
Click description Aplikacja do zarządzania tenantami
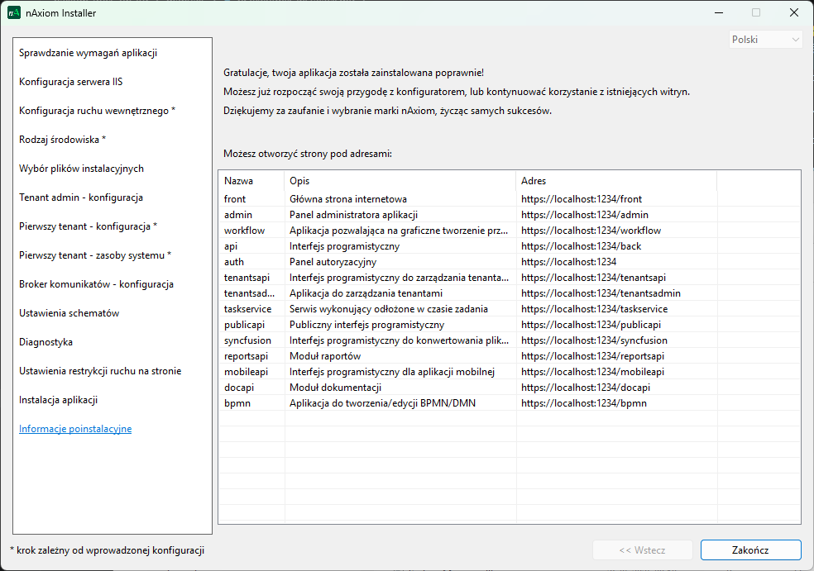(x=366, y=293)
